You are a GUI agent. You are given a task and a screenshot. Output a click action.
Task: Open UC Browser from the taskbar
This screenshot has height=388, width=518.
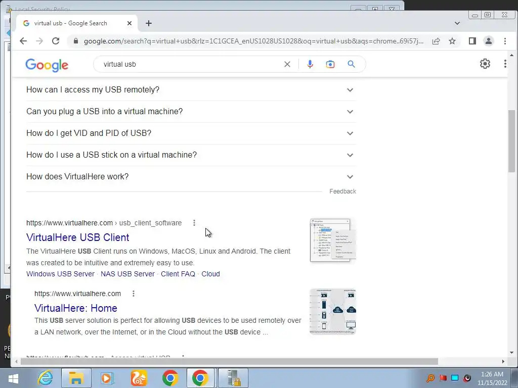click(139, 378)
